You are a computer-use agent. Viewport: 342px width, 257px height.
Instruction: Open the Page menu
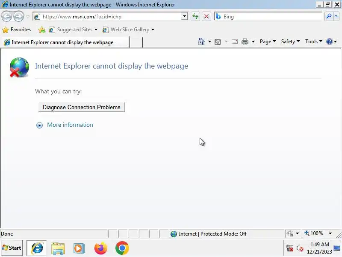pyautogui.click(x=268, y=41)
